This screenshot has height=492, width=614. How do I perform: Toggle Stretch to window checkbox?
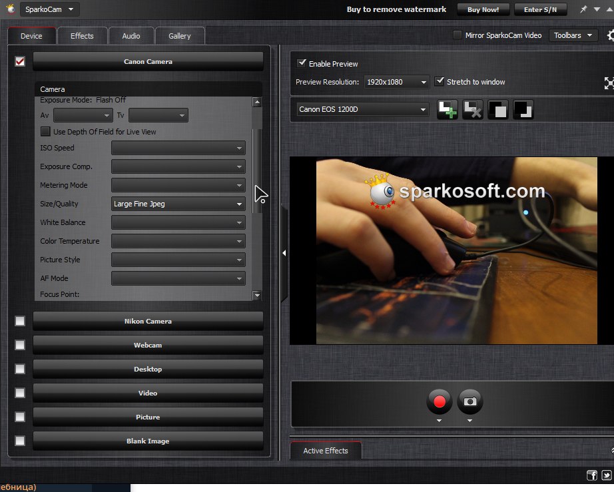(x=440, y=81)
